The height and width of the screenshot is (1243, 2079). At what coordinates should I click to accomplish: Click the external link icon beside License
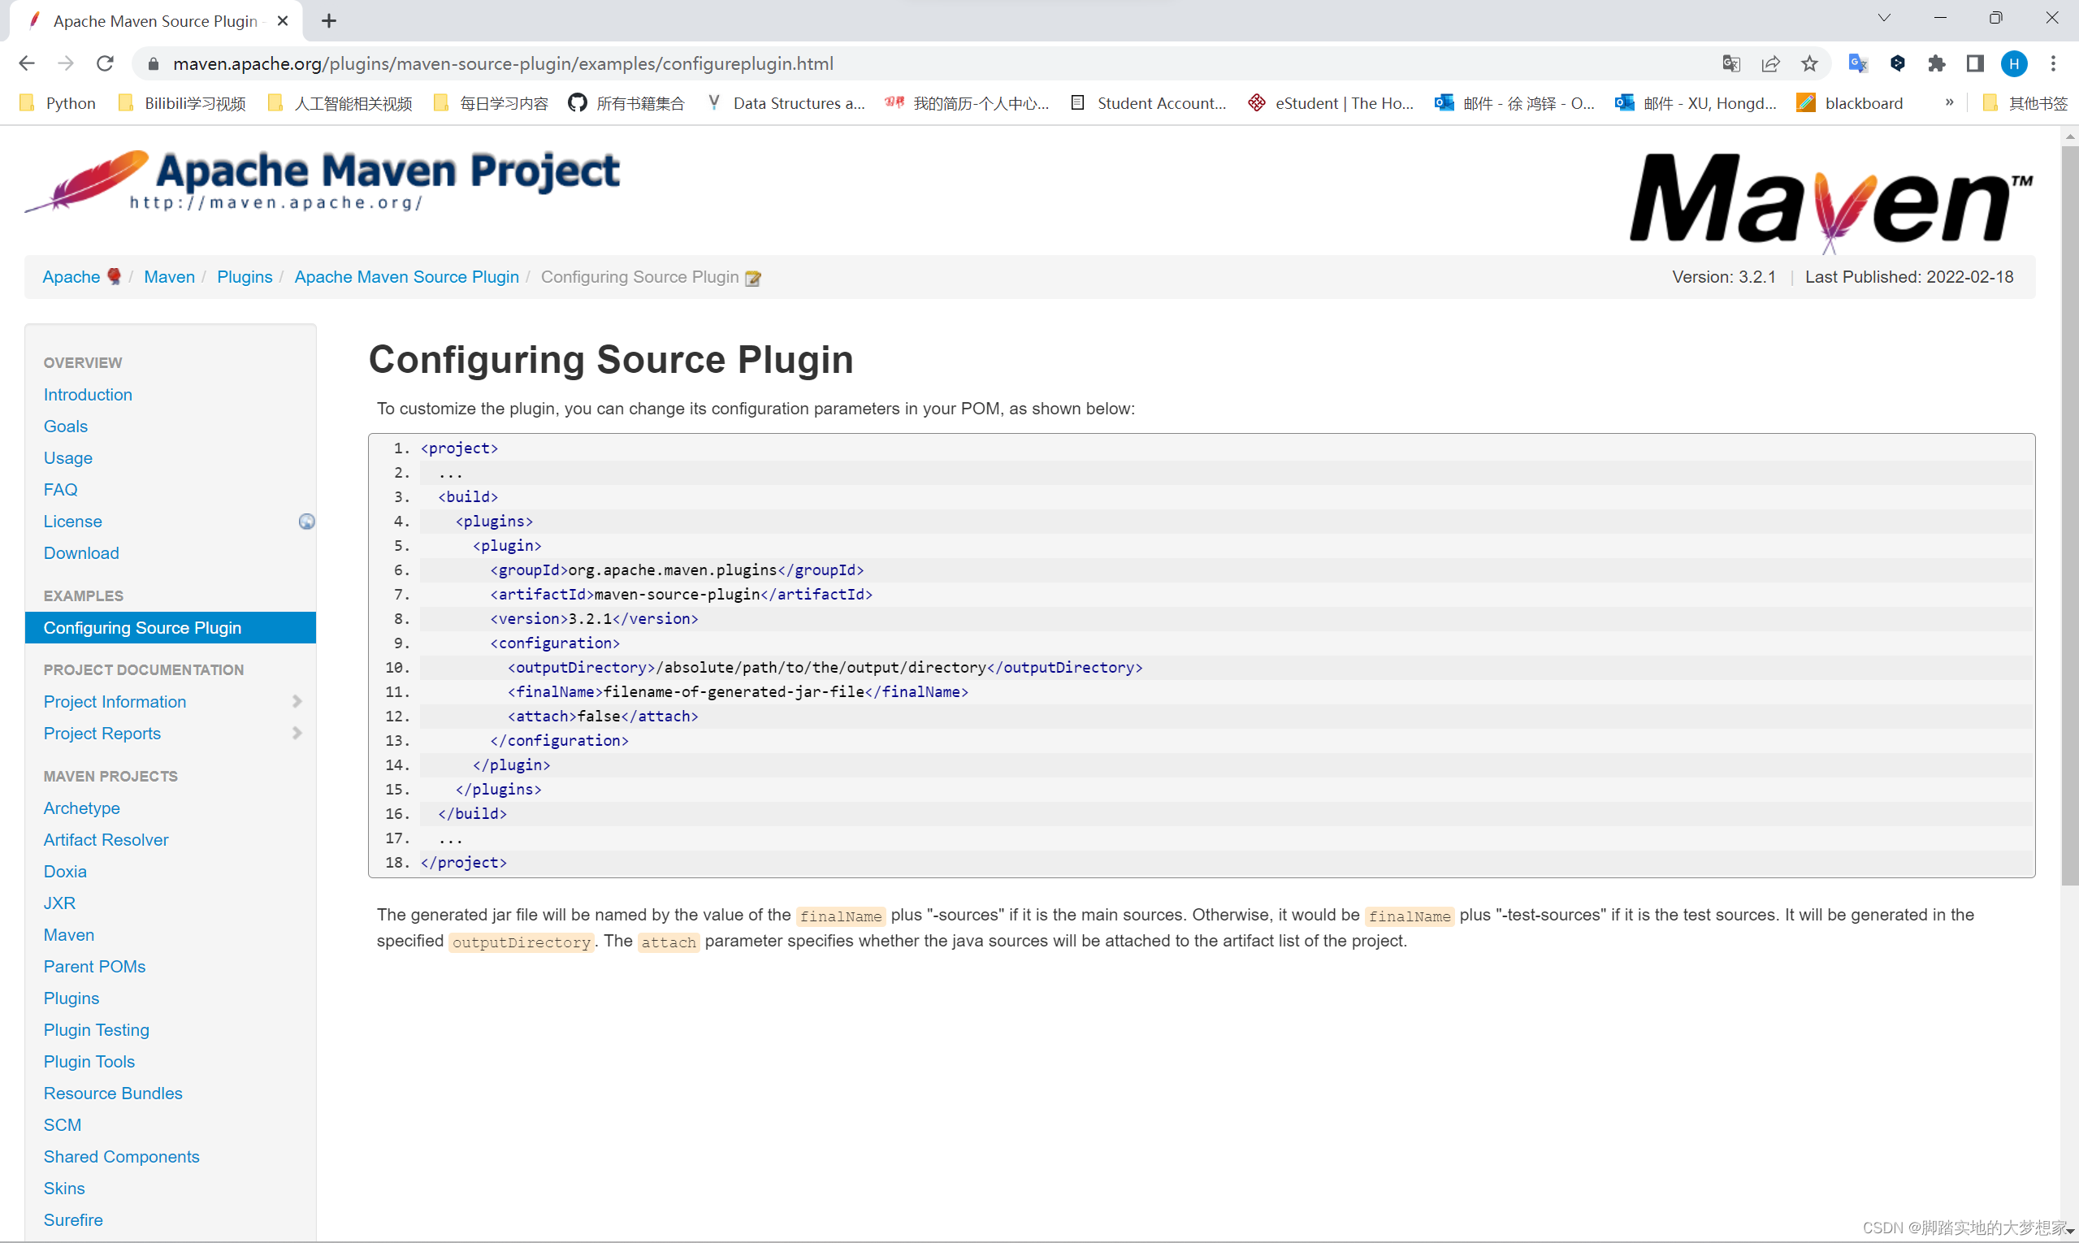(x=306, y=522)
